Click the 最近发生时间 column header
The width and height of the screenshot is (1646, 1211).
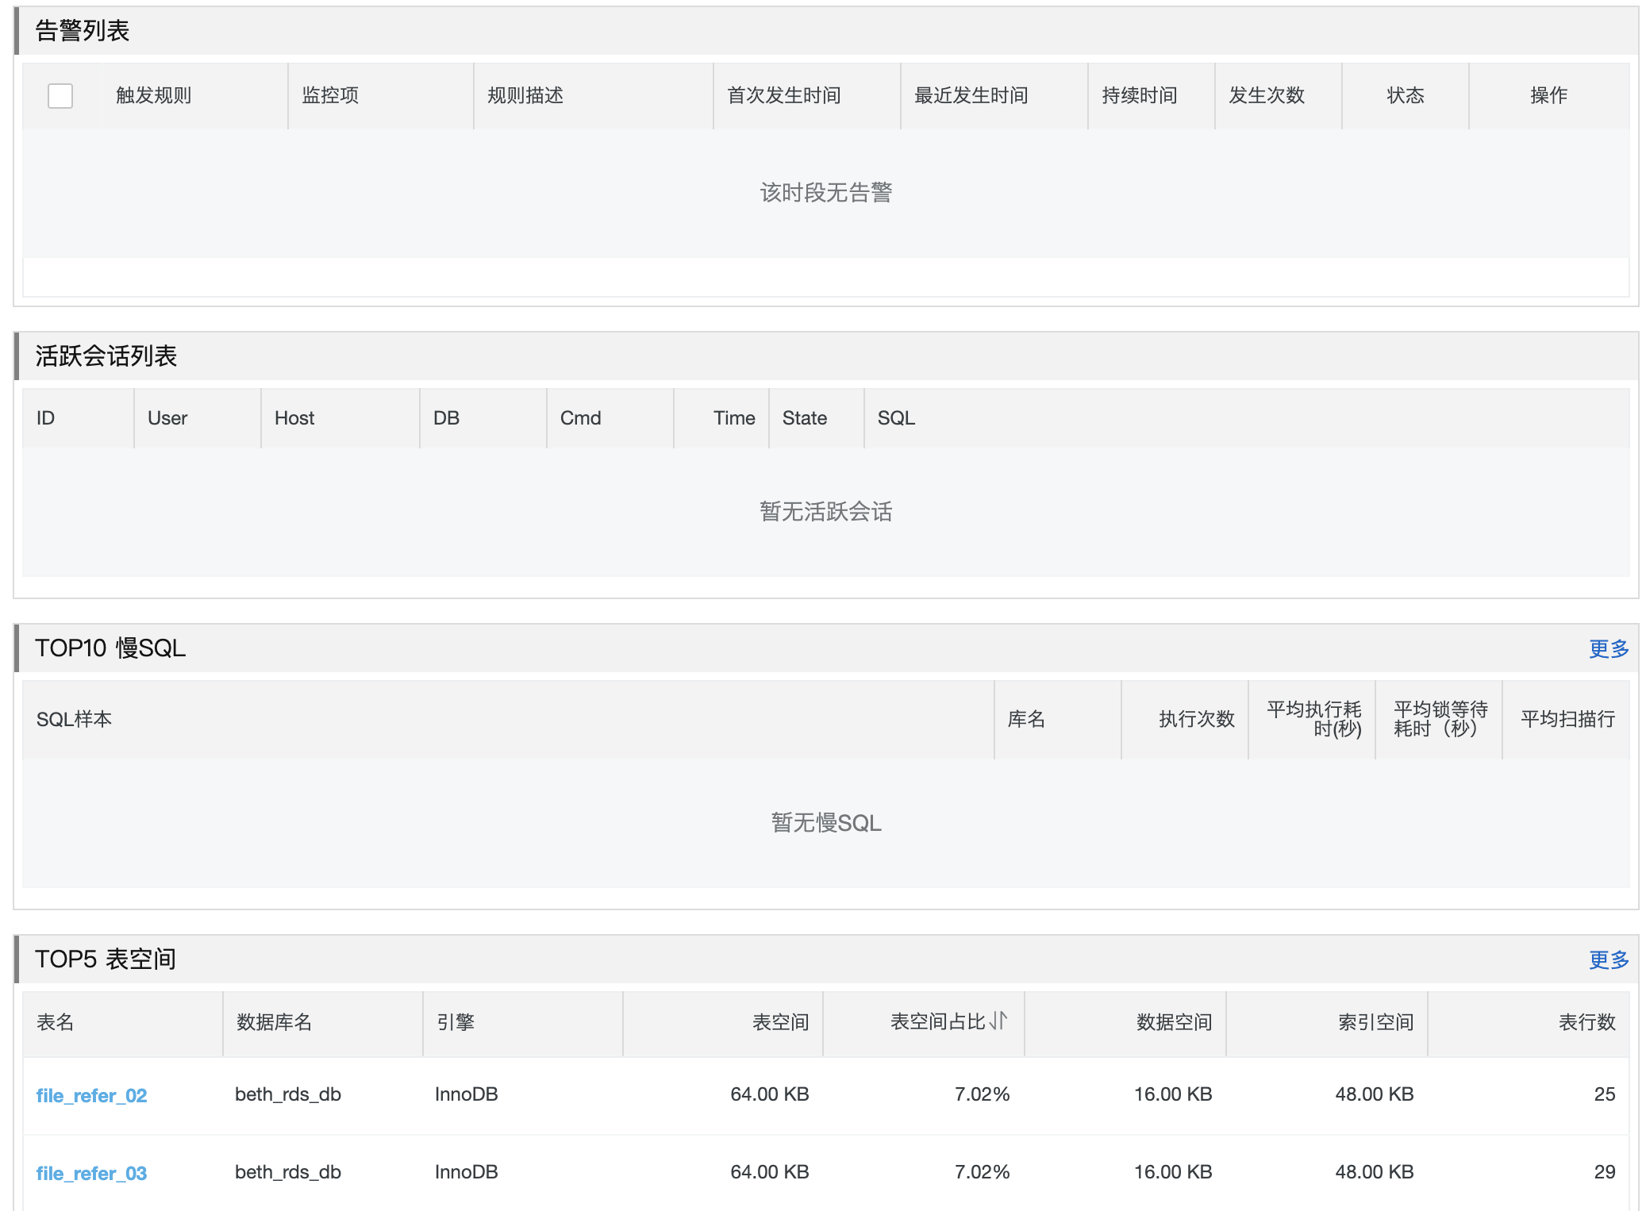(971, 96)
